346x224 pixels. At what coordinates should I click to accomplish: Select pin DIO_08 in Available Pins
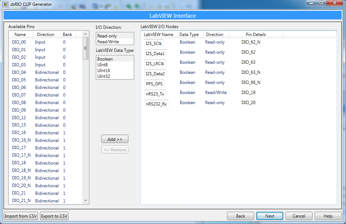click(x=46, y=103)
